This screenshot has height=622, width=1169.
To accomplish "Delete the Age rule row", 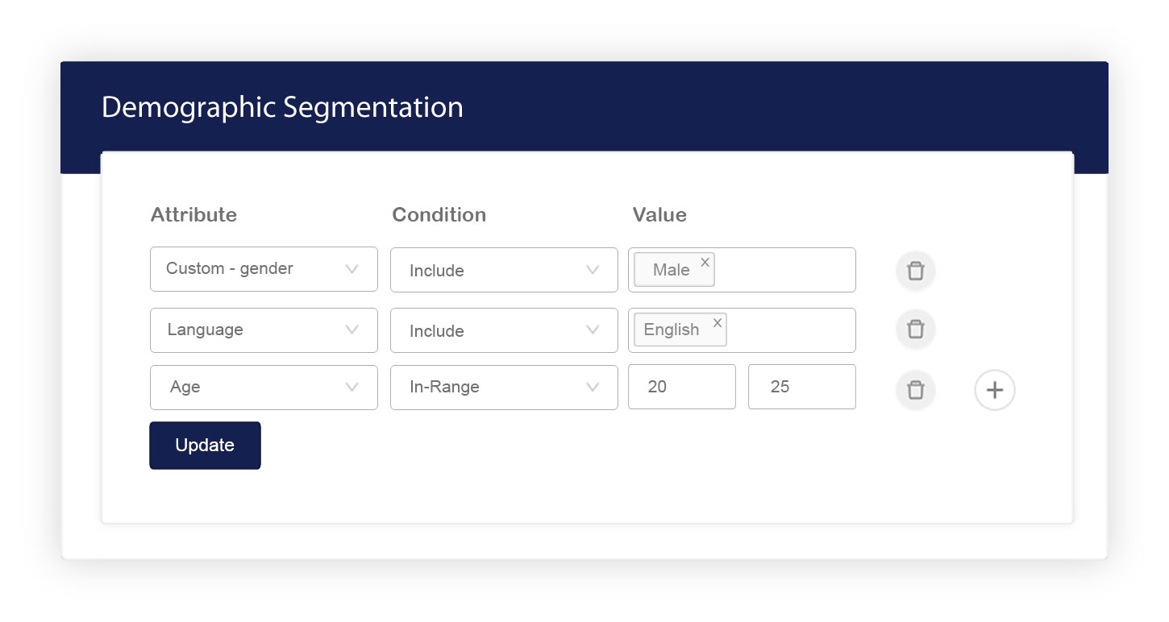I will tap(915, 390).
